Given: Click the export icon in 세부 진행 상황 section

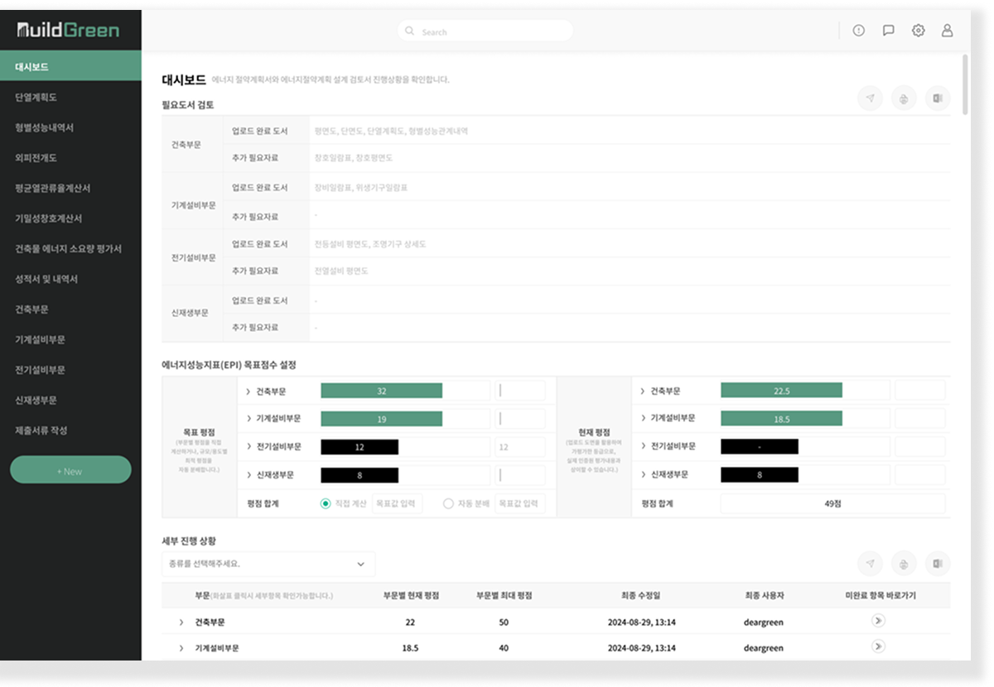Looking at the screenshot, I should tap(937, 564).
